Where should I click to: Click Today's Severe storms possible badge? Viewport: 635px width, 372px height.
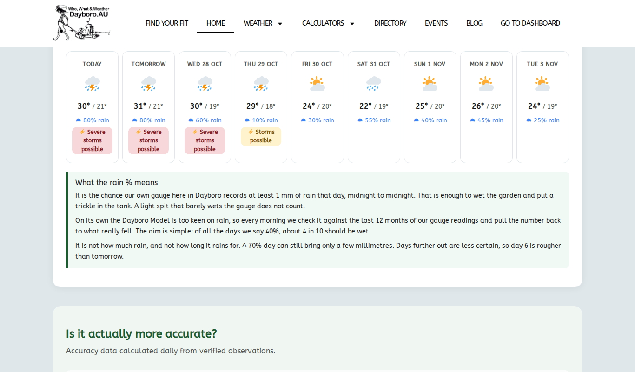click(92, 140)
